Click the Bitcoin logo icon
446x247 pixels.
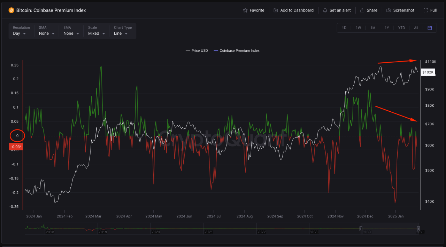(11, 10)
